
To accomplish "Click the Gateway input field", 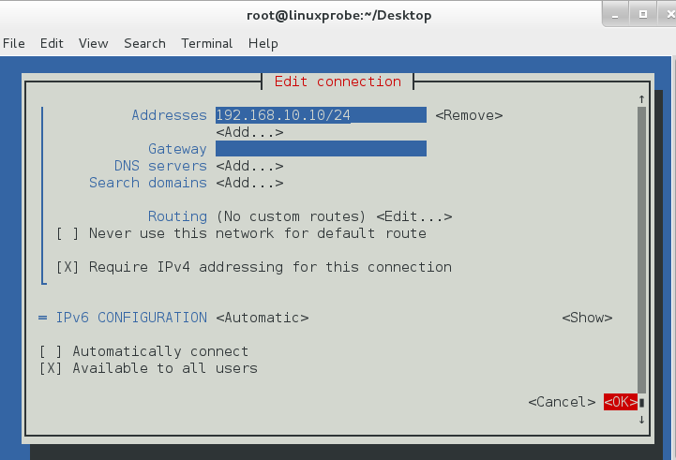I will pos(321,149).
